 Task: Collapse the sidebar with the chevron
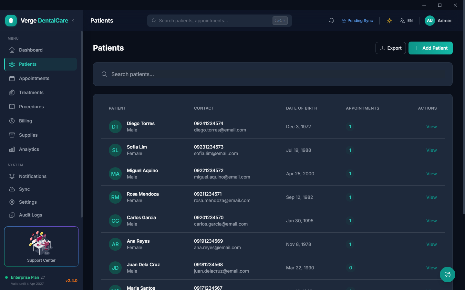[73, 21]
